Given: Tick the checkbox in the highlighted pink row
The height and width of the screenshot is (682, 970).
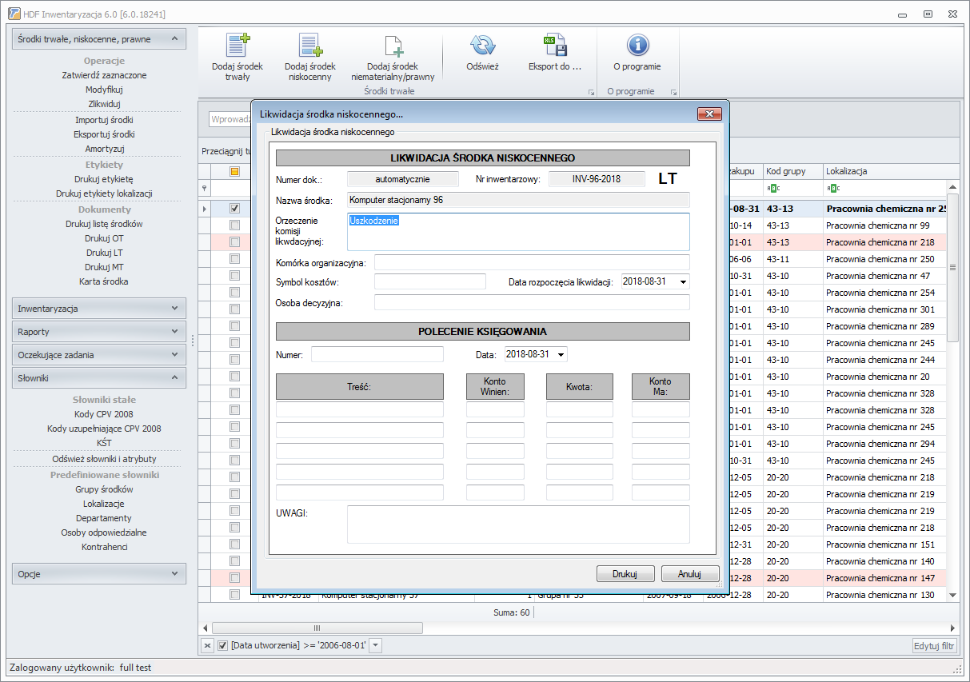Looking at the screenshot, I should pos(234,242).
